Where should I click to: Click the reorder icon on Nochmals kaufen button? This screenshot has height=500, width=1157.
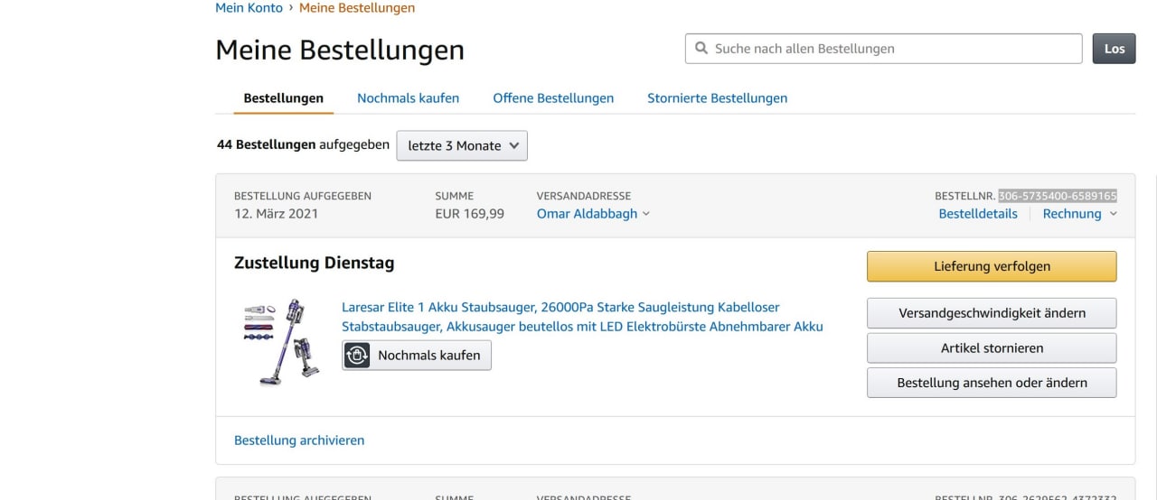[358, 356]
